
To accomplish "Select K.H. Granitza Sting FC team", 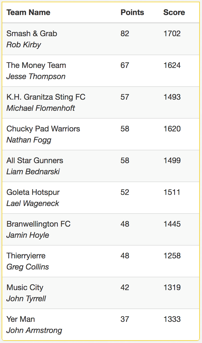I will 46,97.
